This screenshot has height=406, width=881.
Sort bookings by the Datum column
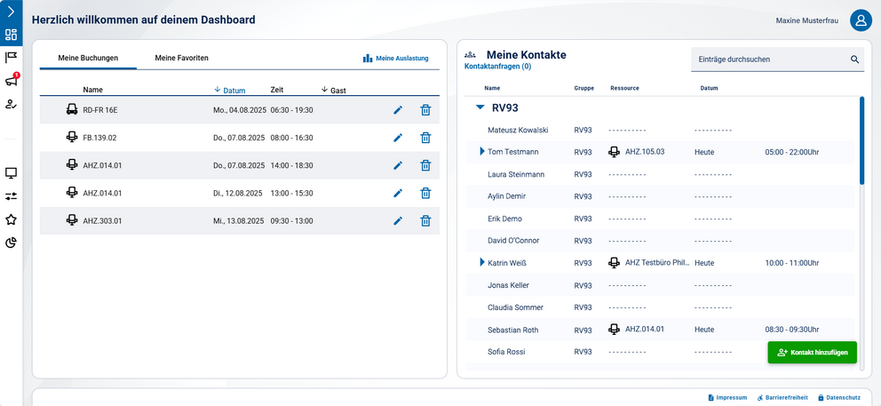click(x=230, y=91)
